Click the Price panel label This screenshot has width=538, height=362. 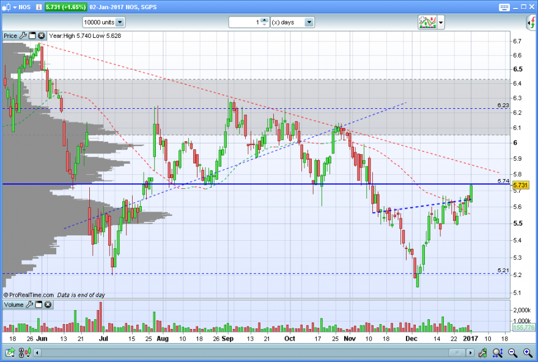click(x=10, y=35)
